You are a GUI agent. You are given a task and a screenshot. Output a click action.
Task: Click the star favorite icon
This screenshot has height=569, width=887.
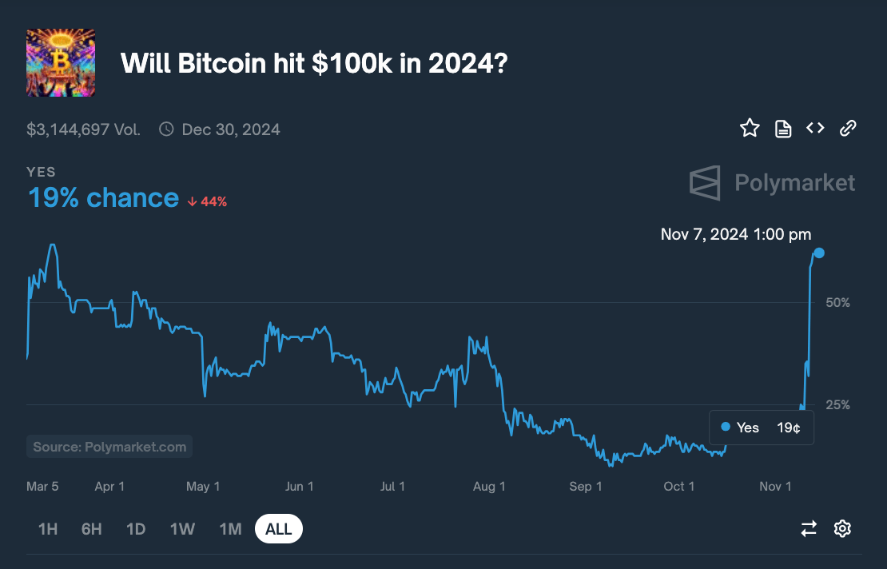[750, 128]
